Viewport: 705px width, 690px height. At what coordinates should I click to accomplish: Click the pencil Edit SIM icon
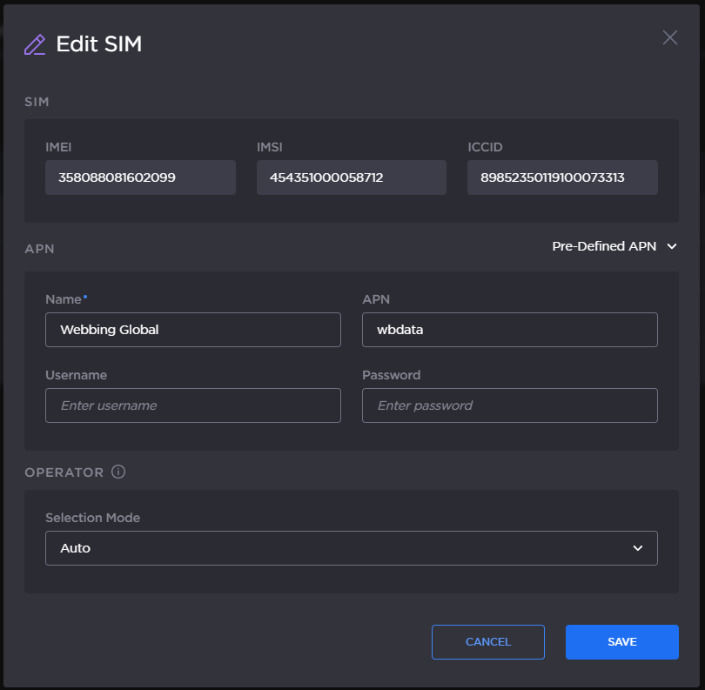coord(35,43)
